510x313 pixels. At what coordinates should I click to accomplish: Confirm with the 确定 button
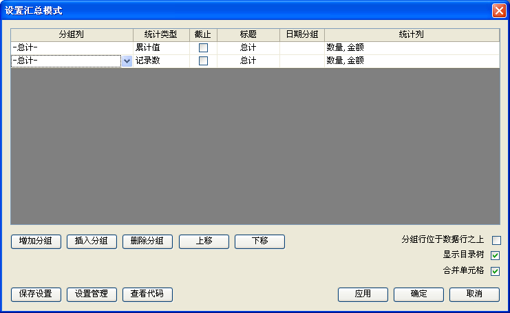(418, 294)
